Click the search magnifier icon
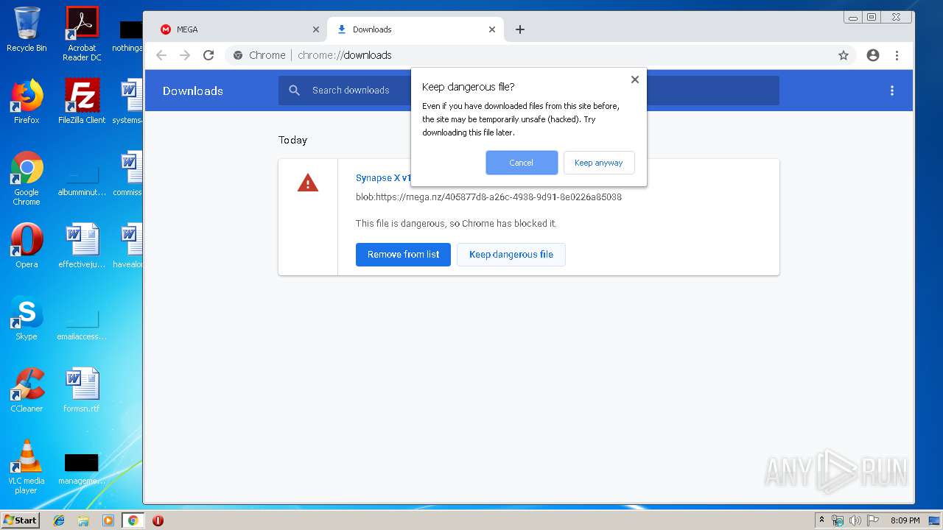Image resolution: width=943 pixels, height=530 pixels. 295,91
